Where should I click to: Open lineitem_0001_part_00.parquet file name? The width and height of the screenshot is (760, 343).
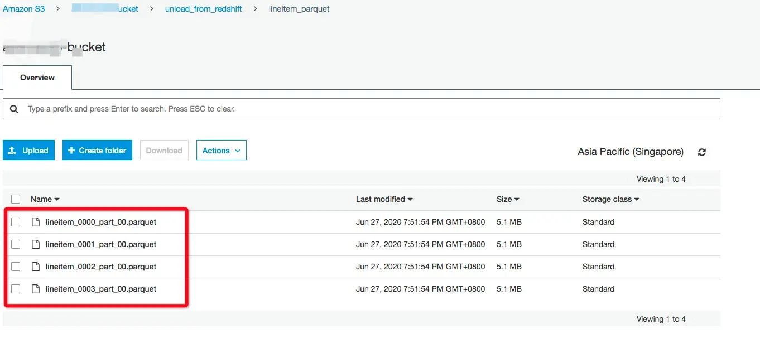101,244
